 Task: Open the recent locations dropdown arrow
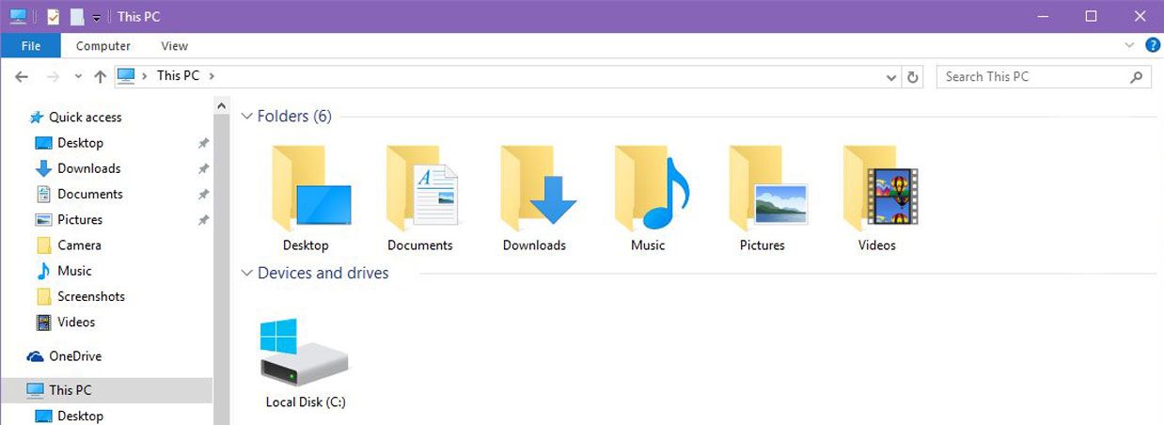pyautogui.click(x=77, y=77)
